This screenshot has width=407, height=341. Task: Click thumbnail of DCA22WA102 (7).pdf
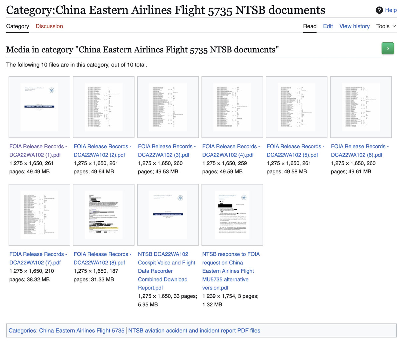(x=39, y=215)
